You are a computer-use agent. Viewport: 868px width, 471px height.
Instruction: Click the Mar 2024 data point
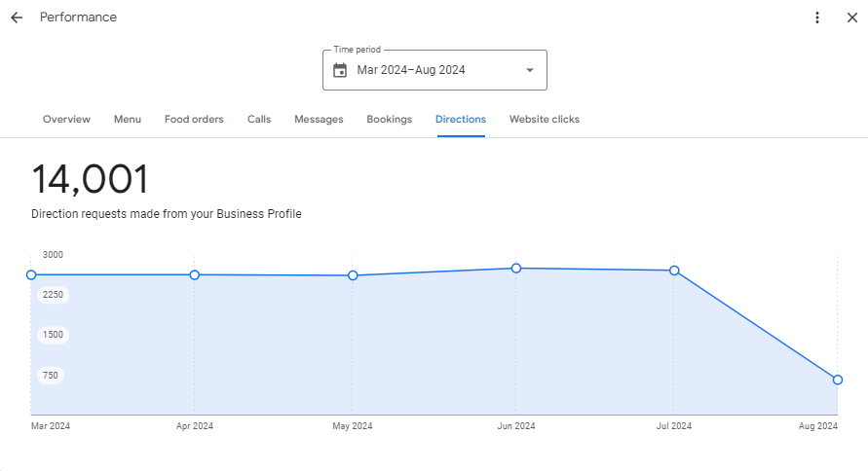coord(31,275)
